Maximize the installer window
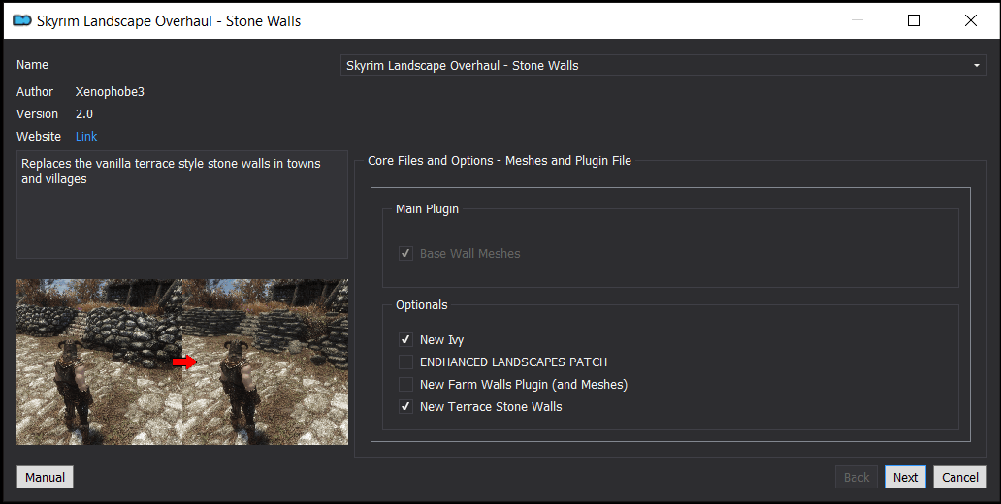 coord(914,20)
